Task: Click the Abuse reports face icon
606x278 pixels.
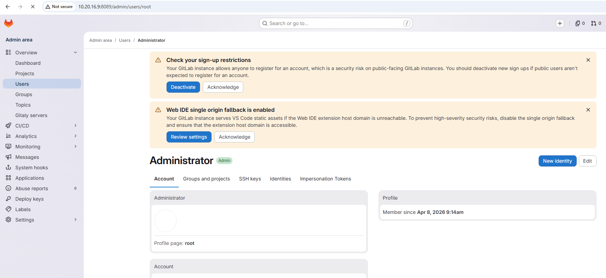Action: (x=8, y=188)
